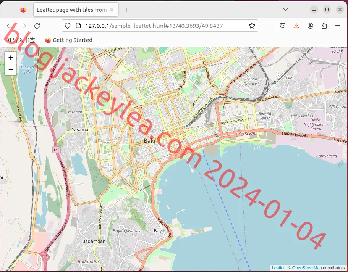Image resolution: width=348 pixels, height=272 pixels.
Task: Zoom in on the Leaflet map
Action: coord(11,58)
